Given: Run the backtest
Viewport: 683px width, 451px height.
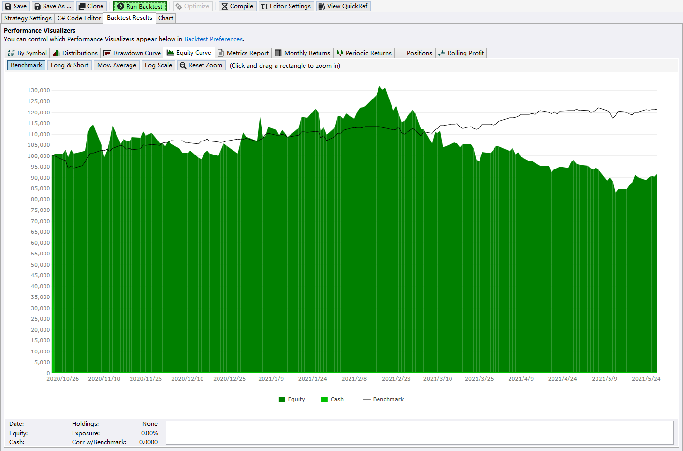Looking at the screenshot, I should tap(140, 6).
